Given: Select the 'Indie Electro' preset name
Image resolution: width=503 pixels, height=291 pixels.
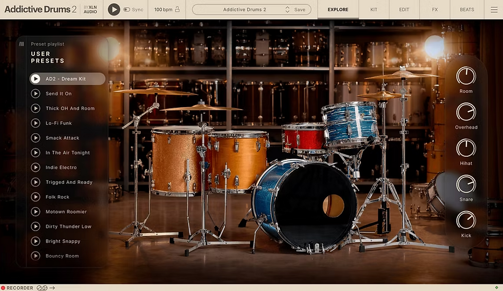Looking at the screenshot, I should click(x=61, y=168).
